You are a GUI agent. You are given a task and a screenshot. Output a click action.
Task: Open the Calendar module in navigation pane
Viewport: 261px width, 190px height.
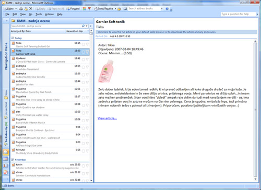(6, 159)
